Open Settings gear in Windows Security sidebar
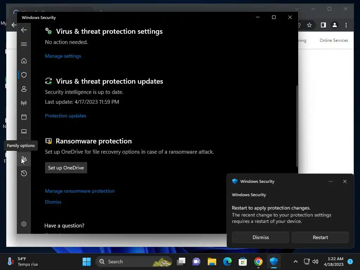360x270 pixels. click(x=24, y=224)
